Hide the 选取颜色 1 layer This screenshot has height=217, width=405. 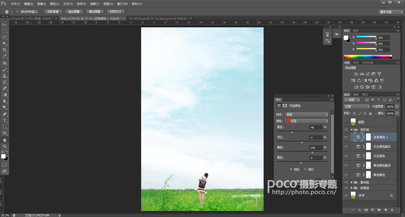pos(346,137)
